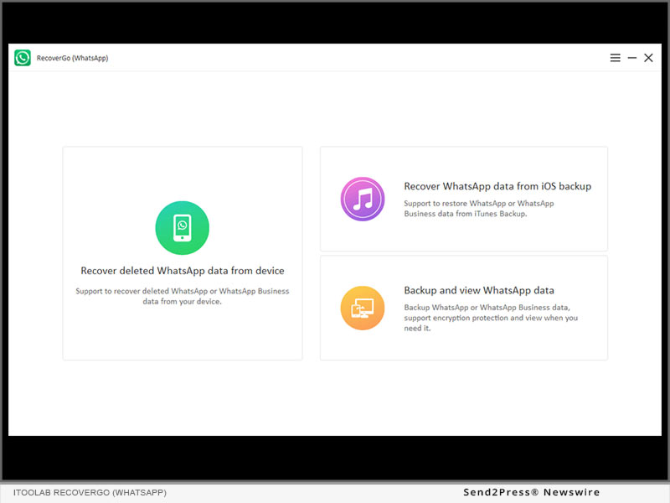Select "Recover WhatsApp data from iOS backup" heading
Viewport: 670px width, 503px height.
(497, 186)
